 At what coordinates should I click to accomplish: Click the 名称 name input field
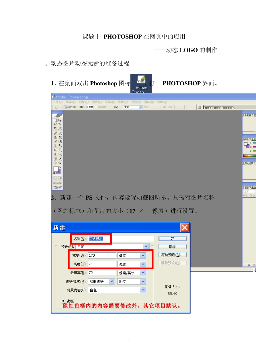[x=121, y=239]
